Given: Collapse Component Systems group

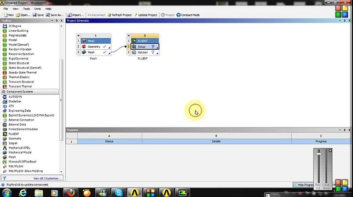Looking at the screenshot, I should [4, 91].
